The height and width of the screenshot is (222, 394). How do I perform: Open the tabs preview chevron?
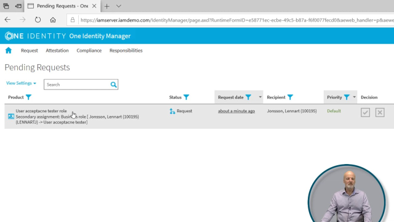coord(119,6)
